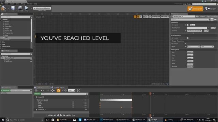Open the Window menu
This screenshot has height=122, width=218.
point(30,4)
